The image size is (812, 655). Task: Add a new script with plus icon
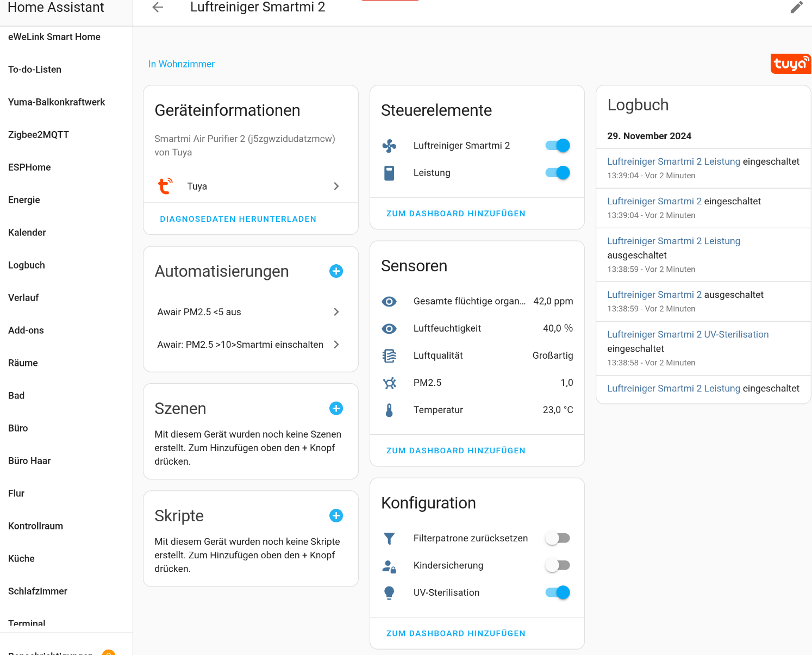[336, 516]
